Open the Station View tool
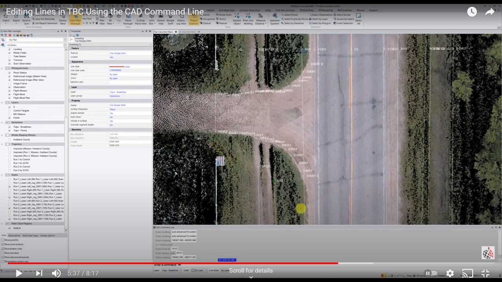This screenshot has width=502, height=282. coord(160,20)
